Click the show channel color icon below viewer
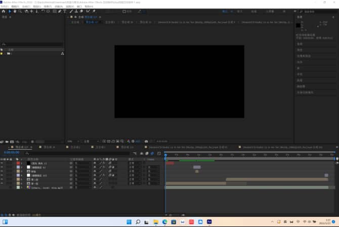This screenshot has width=339, height=227. [128, 141]
